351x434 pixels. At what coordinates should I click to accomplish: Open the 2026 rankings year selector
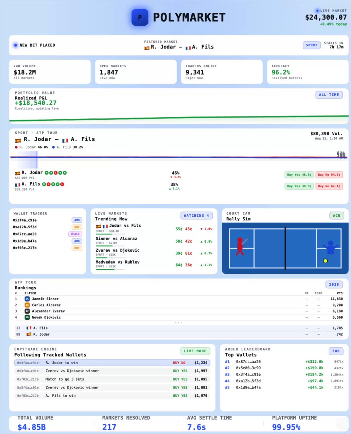tap(334, 285)
